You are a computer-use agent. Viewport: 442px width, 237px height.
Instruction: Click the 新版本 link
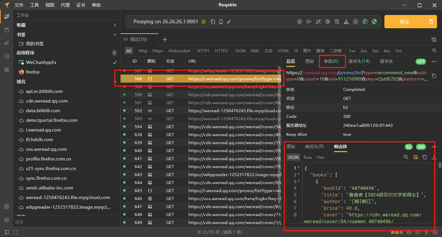coord(397,232)
